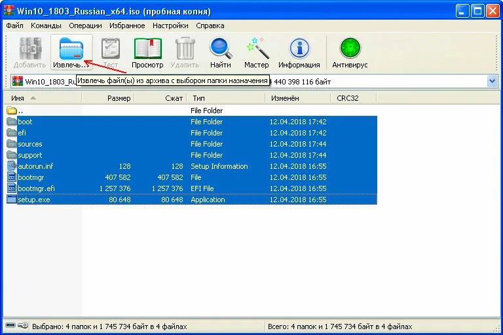Maximize the WinRAR window

[477, 11]
